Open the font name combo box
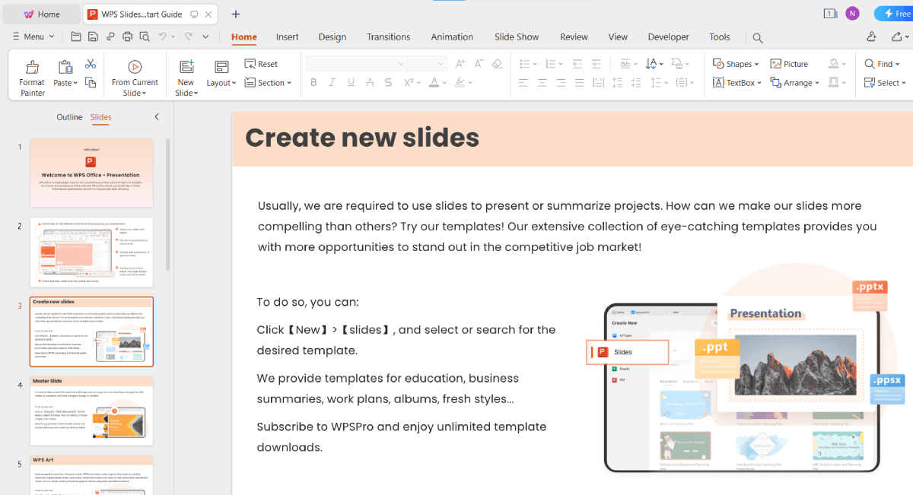 pyautogui.click(x=356, y=64)
